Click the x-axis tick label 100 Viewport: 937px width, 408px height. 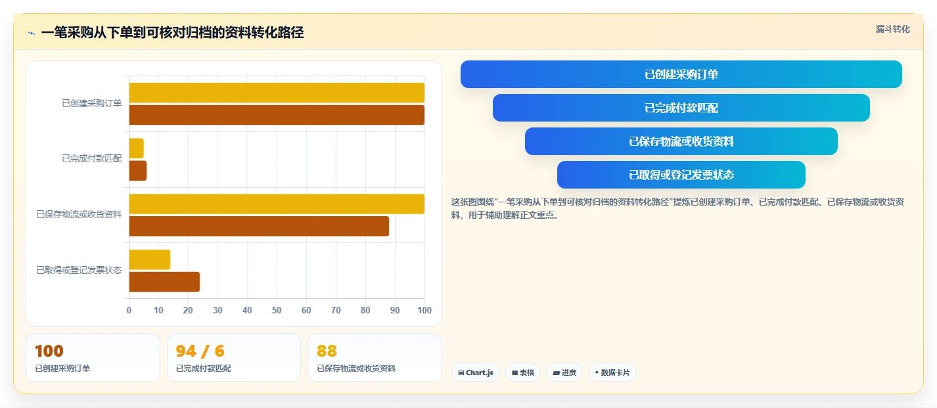click(424, 310)
